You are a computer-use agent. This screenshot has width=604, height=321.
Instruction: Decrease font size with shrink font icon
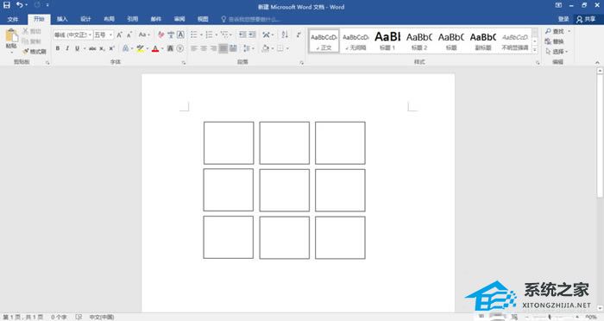coord(129,35)
